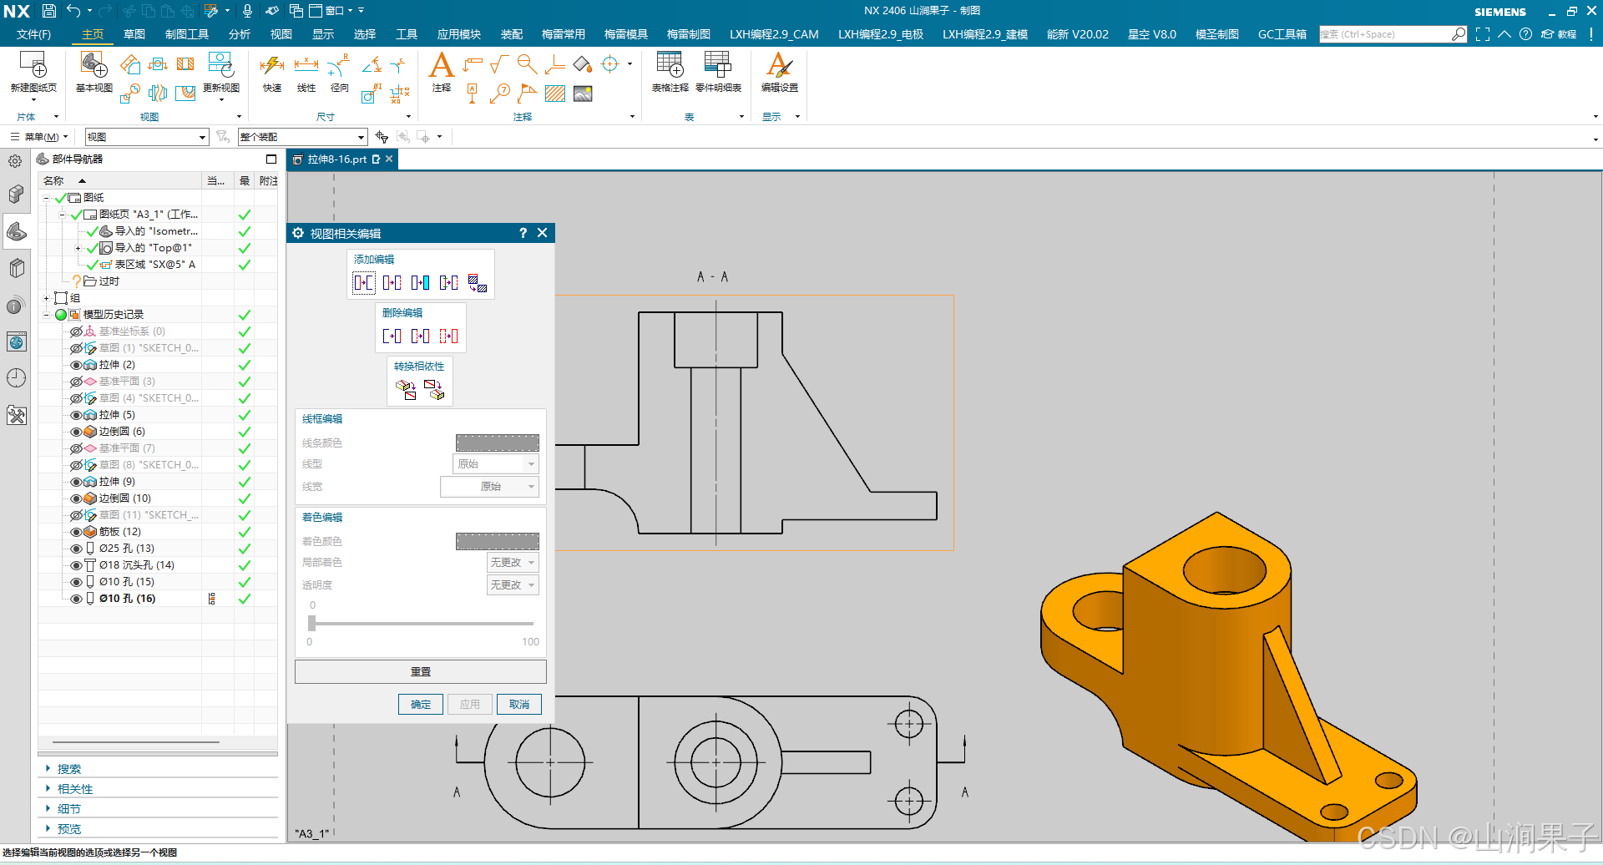Screen dimensions: 1603x865
Task: Switch to the 分析 ribbon tab
Action: pyautogui.click(x=240, y=34)
